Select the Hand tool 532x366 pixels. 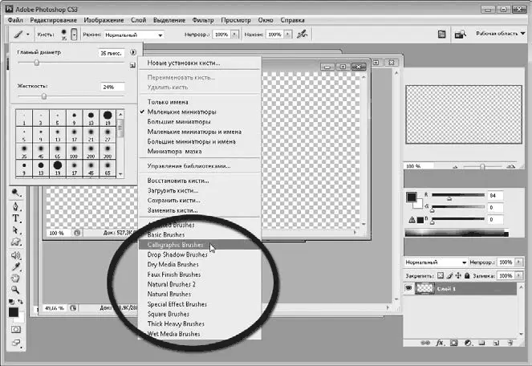[x=15, y=279]
